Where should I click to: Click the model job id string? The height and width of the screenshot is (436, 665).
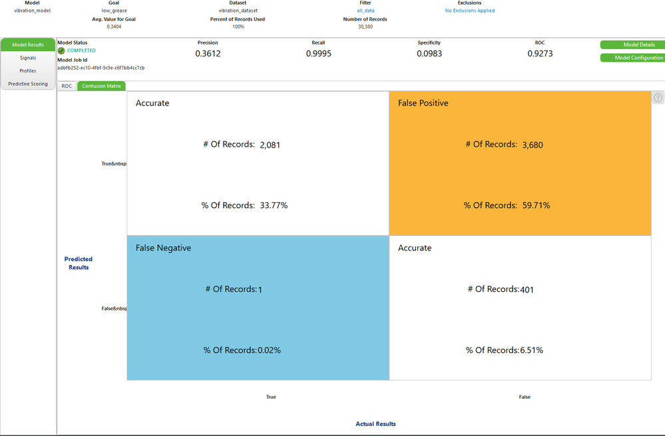click(x=101, y=68)
